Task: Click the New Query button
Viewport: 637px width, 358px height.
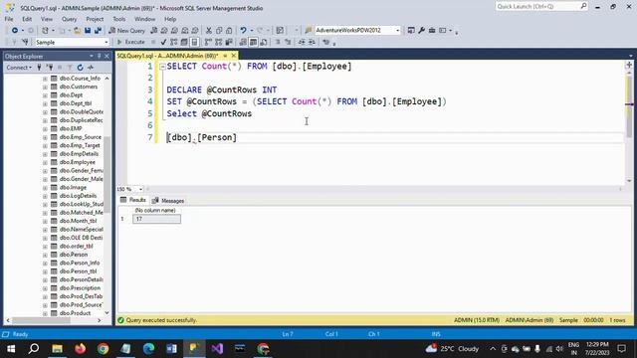Action: [x=126, y=31]
